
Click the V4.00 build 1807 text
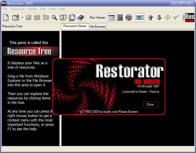click(148, 86)
